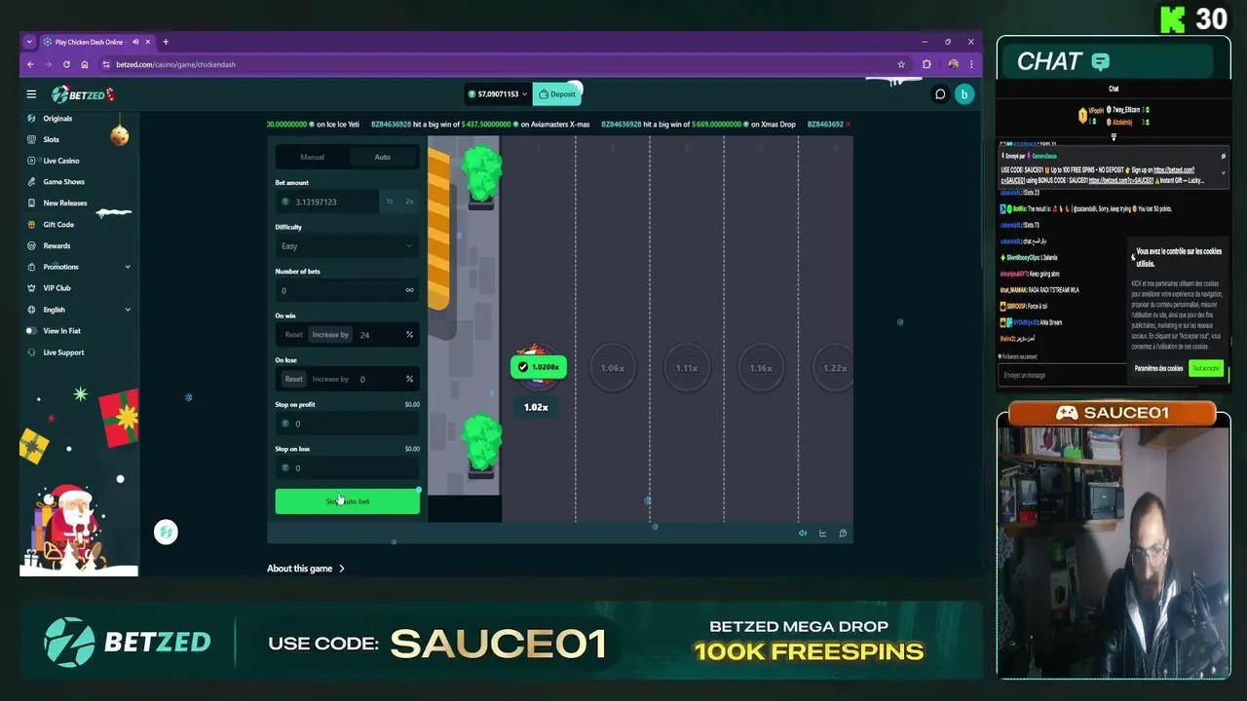
Task: Click the New Releases sidebar icon
Action: coord(31,203)
